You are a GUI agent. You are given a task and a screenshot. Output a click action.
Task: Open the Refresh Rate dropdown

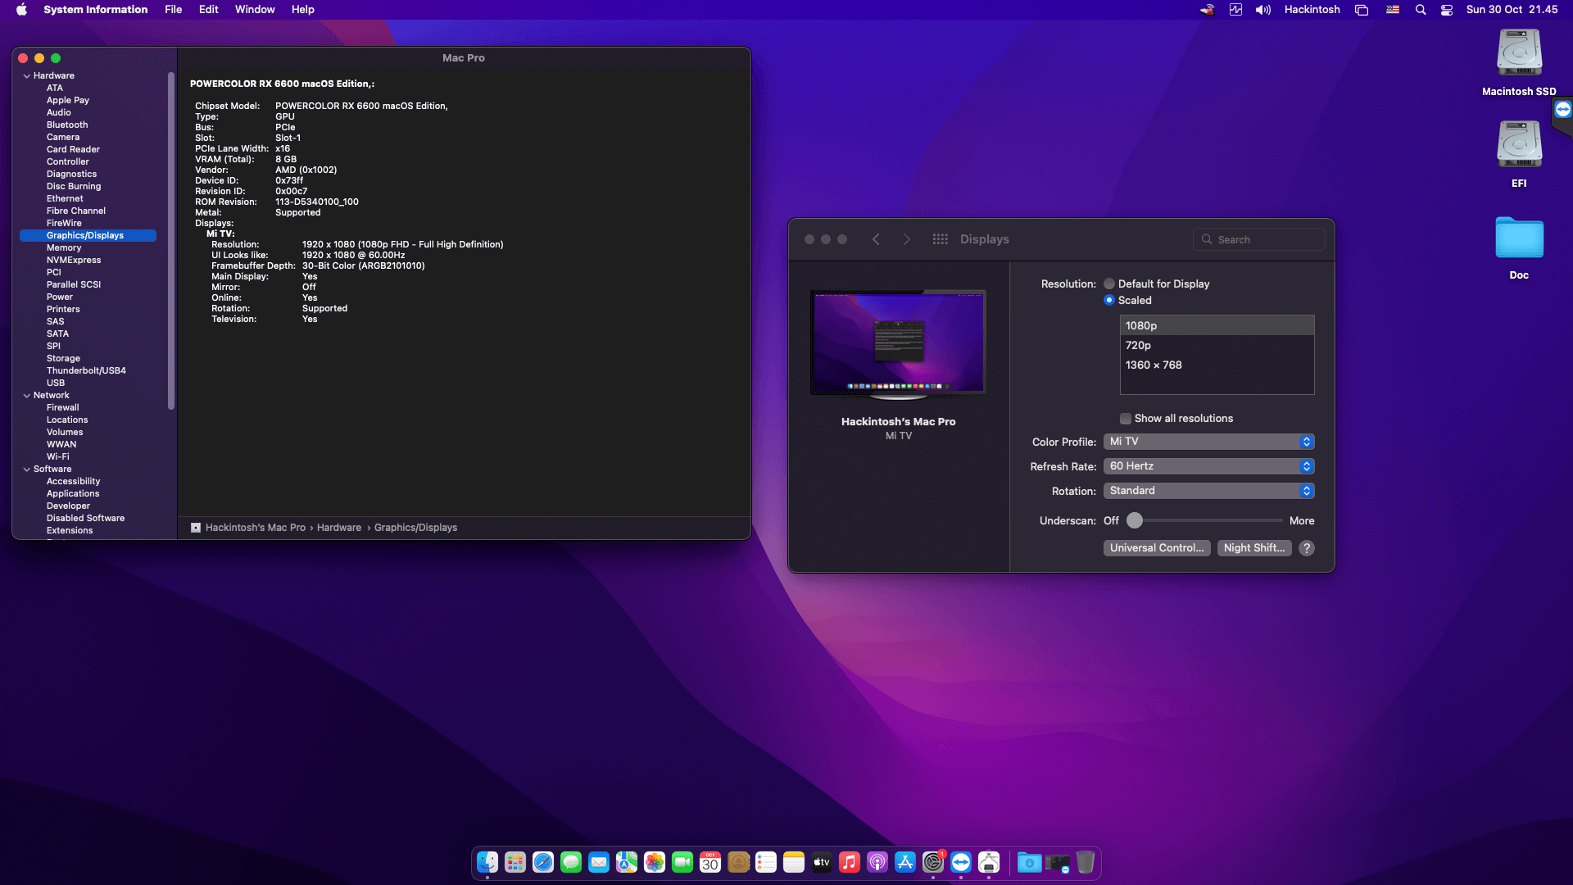click(x=1208, y=466)
